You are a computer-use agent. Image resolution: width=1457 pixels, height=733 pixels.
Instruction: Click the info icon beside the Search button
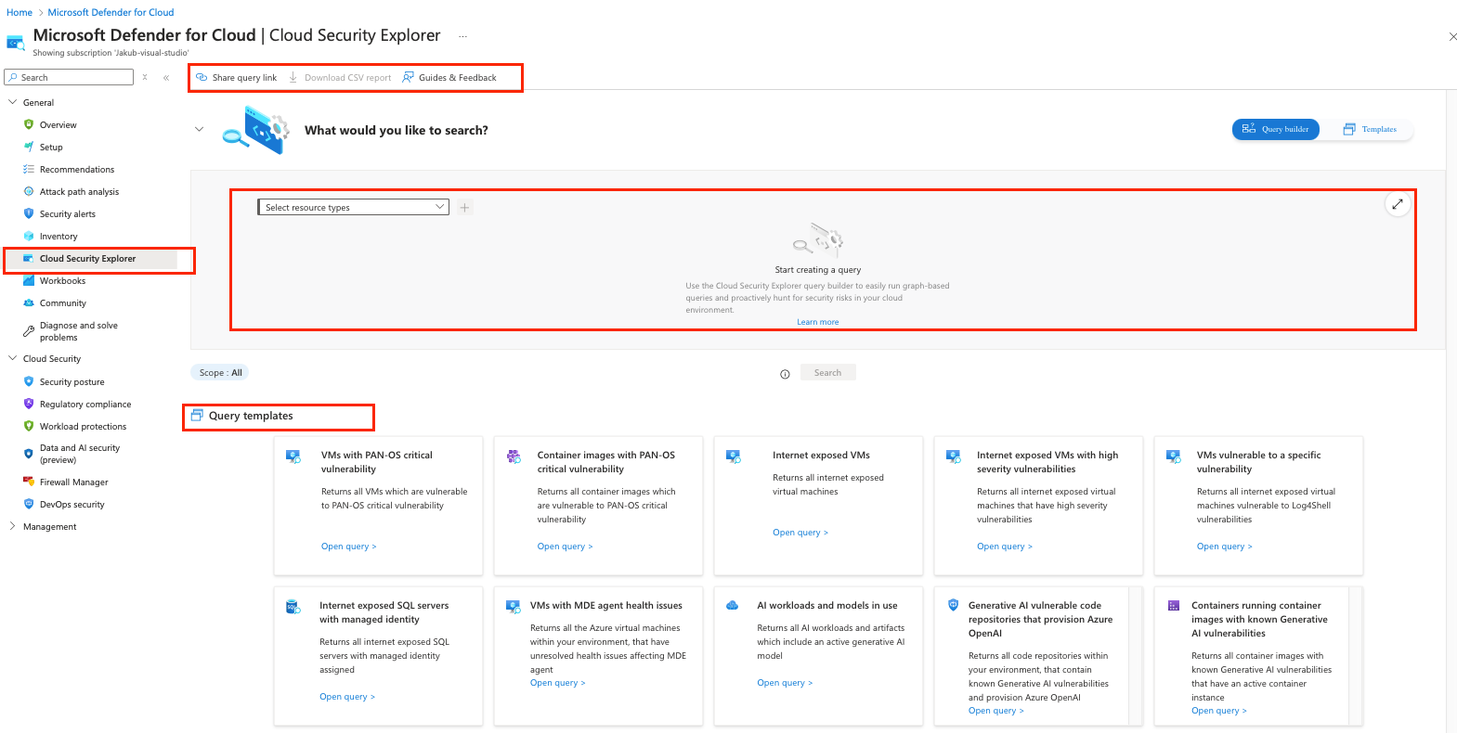tap(785, 374)
